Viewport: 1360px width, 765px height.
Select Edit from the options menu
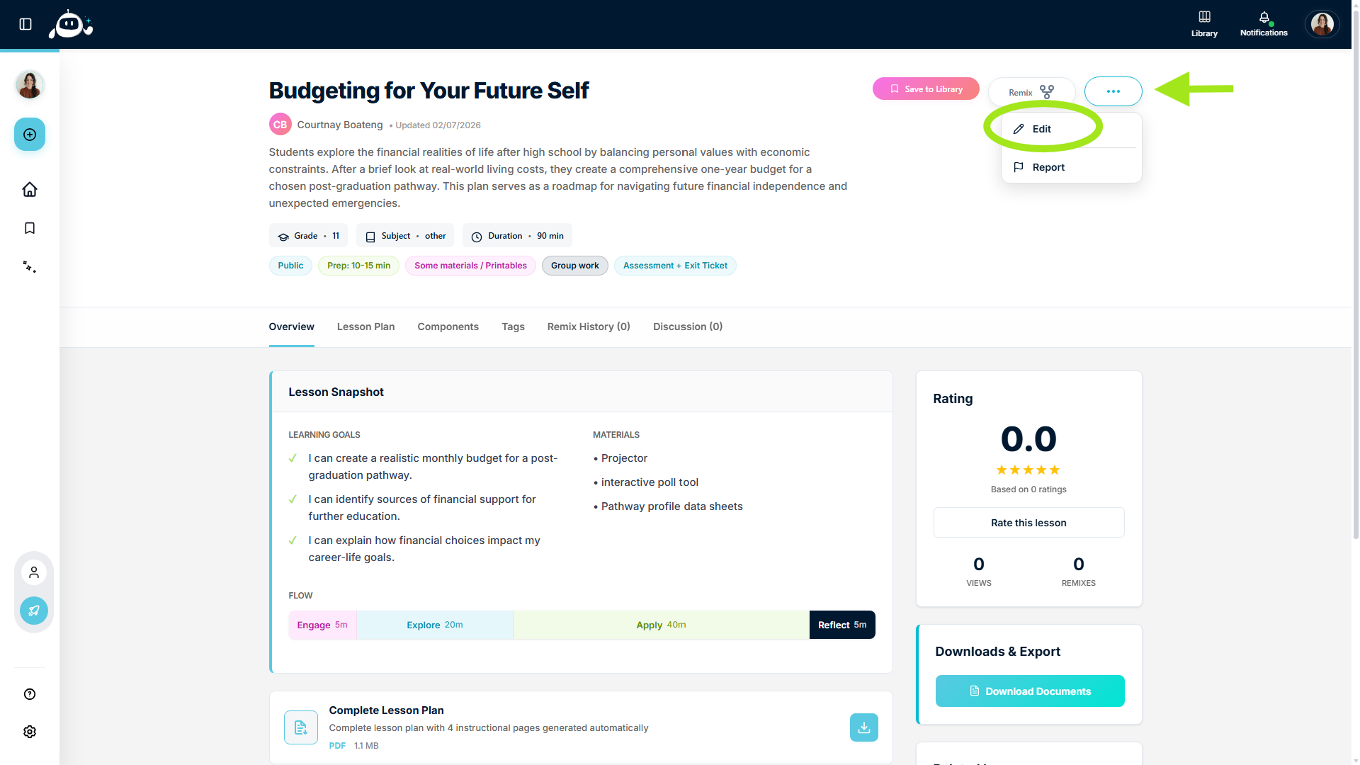click(x=1041, y=129)
